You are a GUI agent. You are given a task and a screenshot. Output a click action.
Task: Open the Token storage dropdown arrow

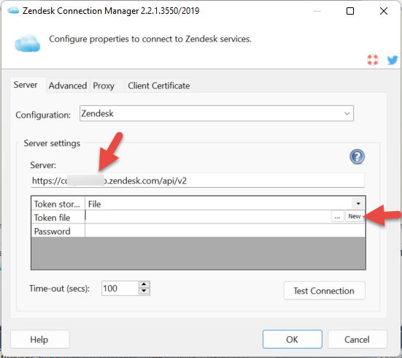358,204
